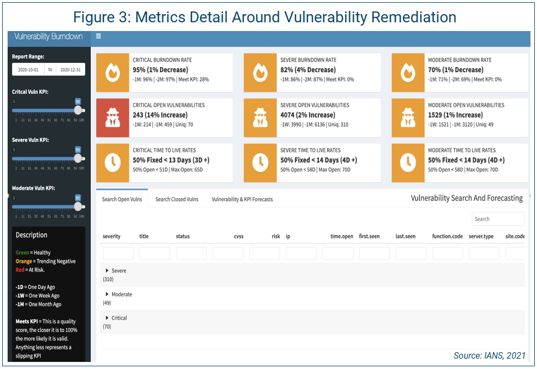Click the Critical Time To Live clock icon
This screenshot has width=537, height=369.
click(x=113, y=163)
